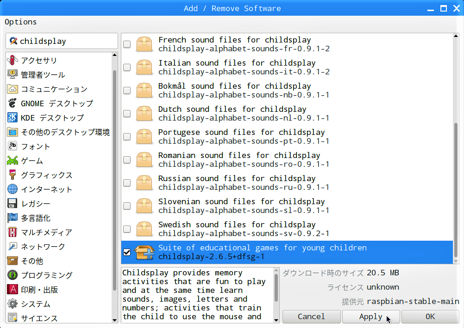Click the GNOME デスクトップ footprint icon

[13, 103]
